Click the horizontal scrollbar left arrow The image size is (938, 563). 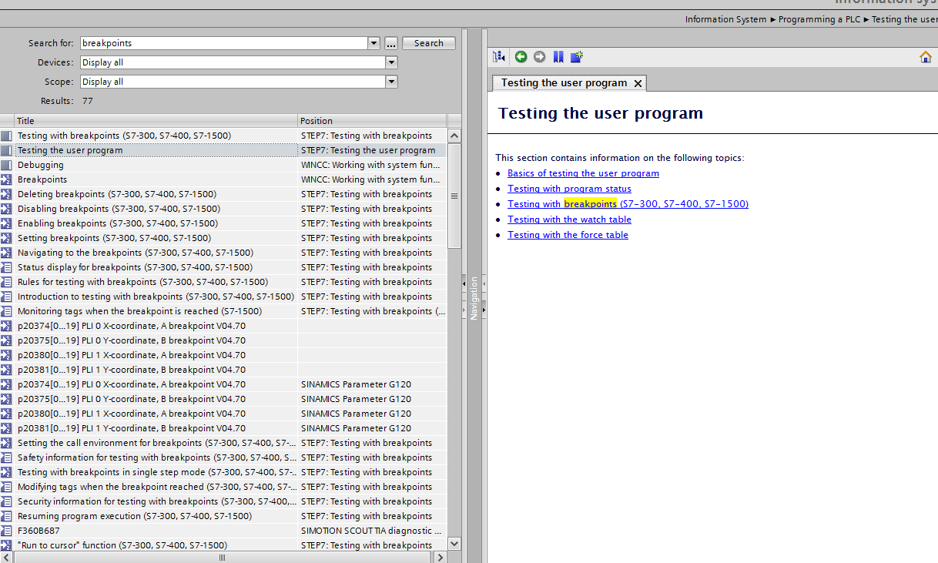pos(7,557)
